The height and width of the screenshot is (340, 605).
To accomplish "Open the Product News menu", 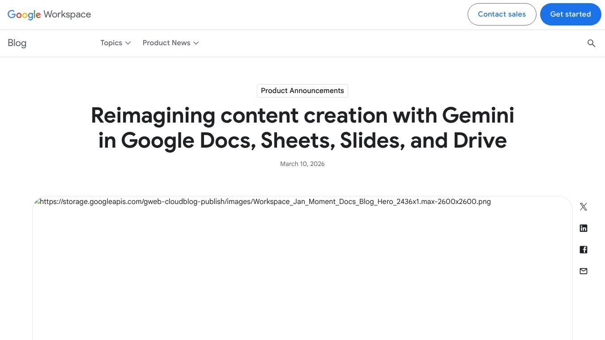I will (x=166, y=43).
